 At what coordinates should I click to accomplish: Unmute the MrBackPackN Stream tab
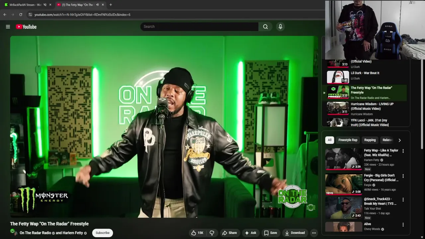(45, 5)
